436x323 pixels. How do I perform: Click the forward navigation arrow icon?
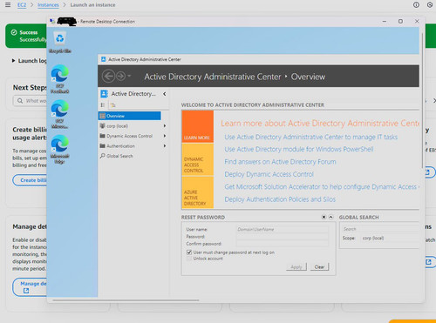click(121, 77)
